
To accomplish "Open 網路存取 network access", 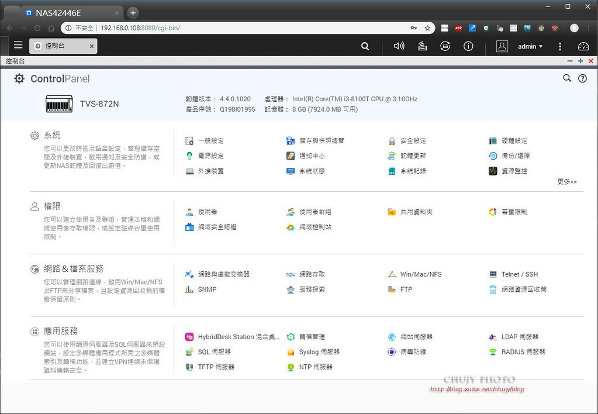I will [x=306, y=274].
